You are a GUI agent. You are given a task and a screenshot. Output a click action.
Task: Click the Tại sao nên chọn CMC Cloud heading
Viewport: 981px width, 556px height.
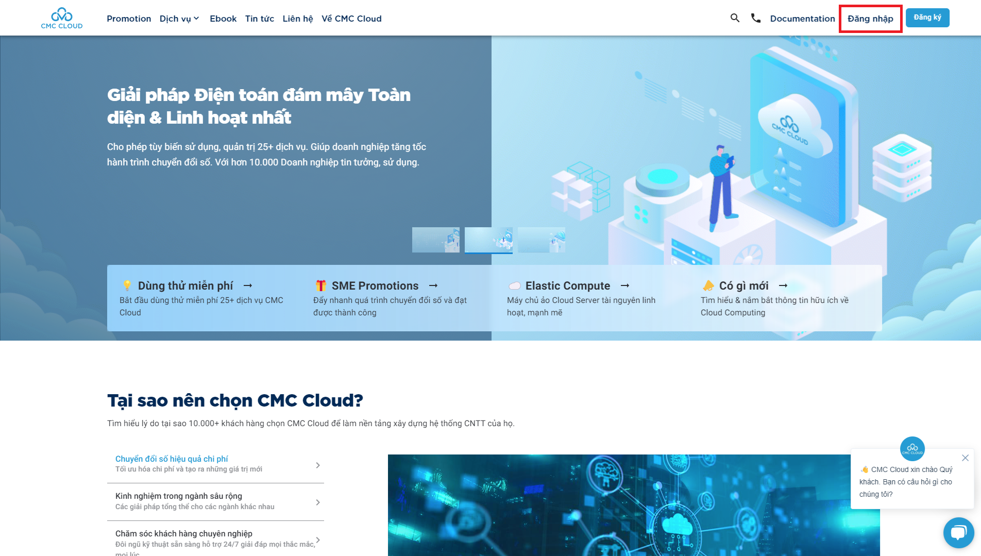pos(235,400)
